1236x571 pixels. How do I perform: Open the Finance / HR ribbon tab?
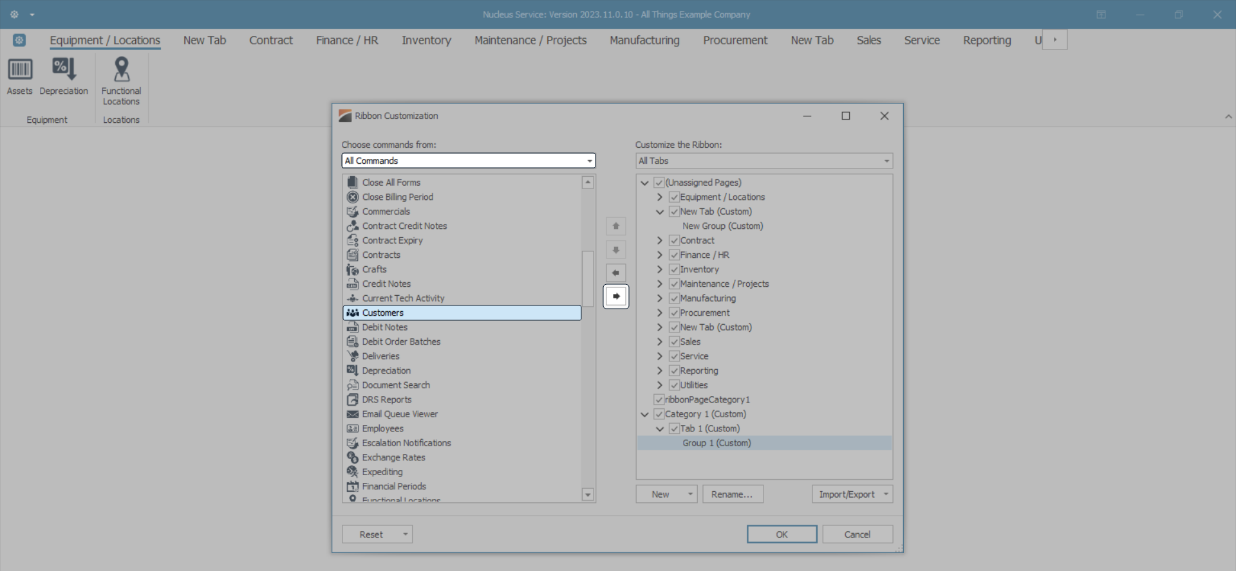[347, 40]
